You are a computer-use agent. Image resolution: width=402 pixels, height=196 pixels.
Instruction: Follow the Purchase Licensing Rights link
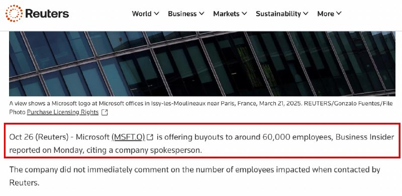(63, 112)
